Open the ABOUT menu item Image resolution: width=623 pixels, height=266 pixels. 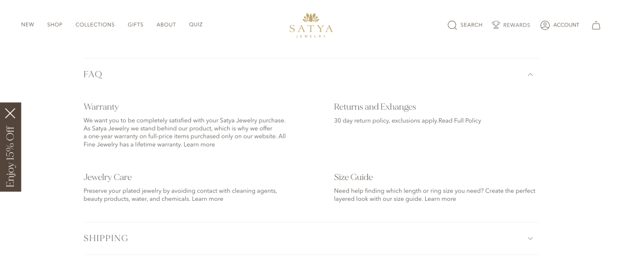pyautogui.click(x=166, y=25)
